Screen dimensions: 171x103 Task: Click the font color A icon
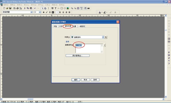[x=100, y=12]
